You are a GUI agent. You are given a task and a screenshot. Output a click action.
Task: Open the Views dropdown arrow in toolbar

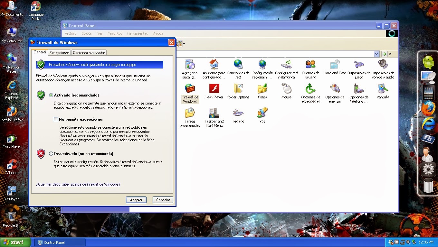(184, 44)
